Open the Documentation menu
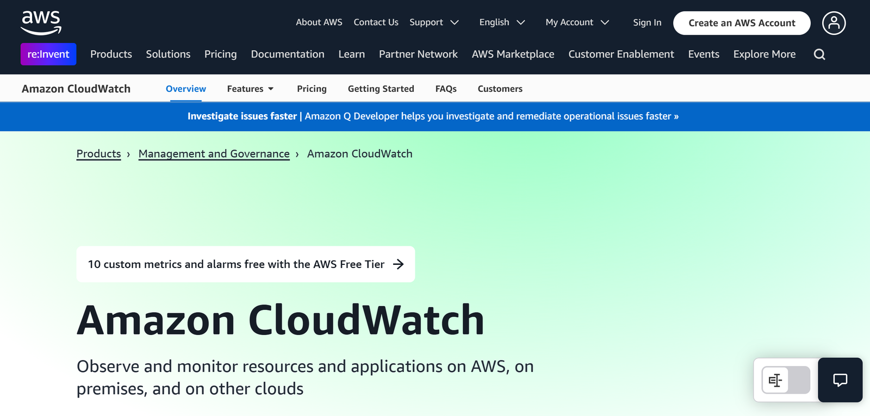The image size is (870, 416). pyautogui.click(x=288, y=54)
